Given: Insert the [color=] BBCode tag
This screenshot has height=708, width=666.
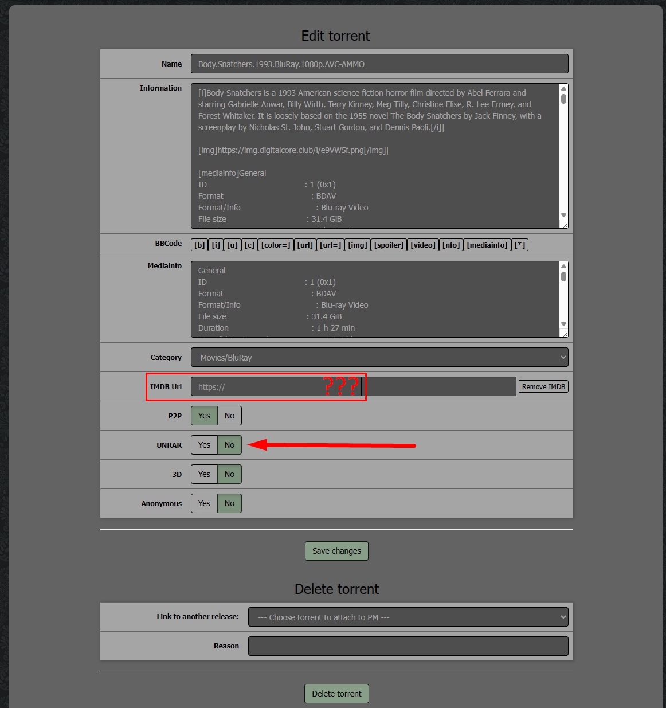Looking at the screenshot, I should click(276, 245).
